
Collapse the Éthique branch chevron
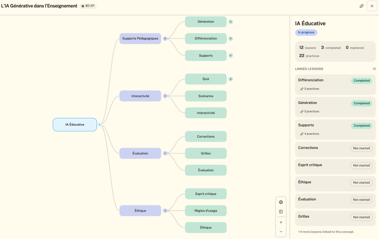pos(165,211)
